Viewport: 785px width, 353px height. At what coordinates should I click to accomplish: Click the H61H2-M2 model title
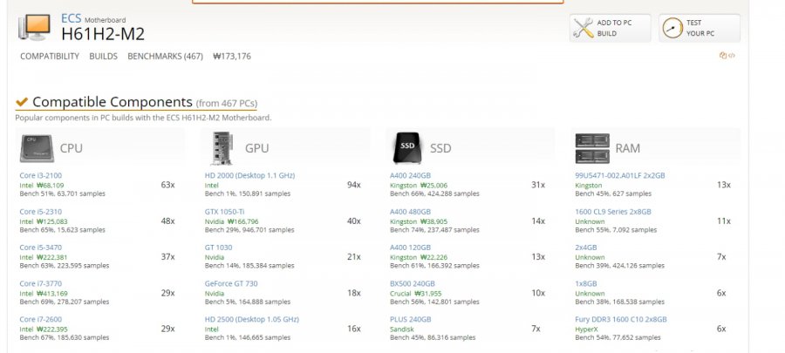pyautogui.click(x=103, y=34)
